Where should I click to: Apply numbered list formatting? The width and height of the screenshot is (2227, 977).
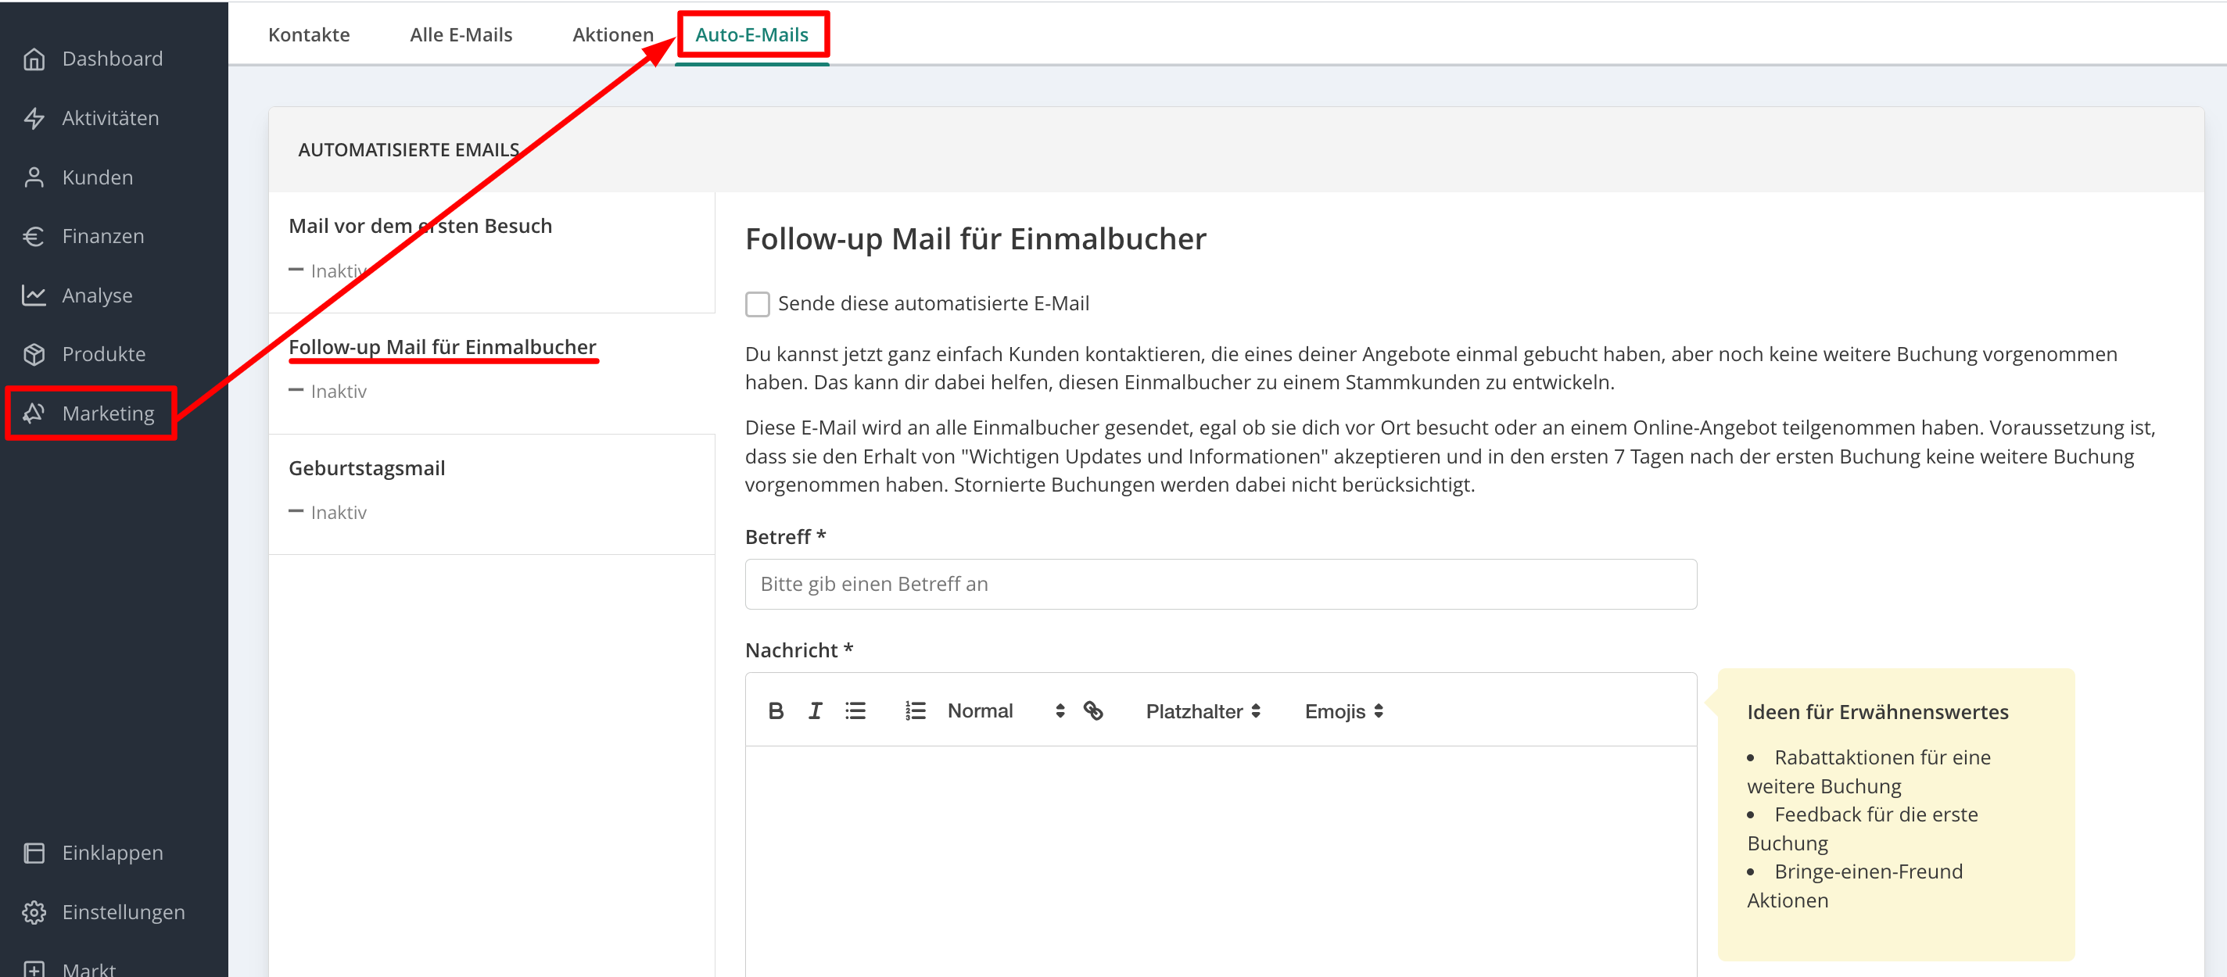[x=915, y=710]
